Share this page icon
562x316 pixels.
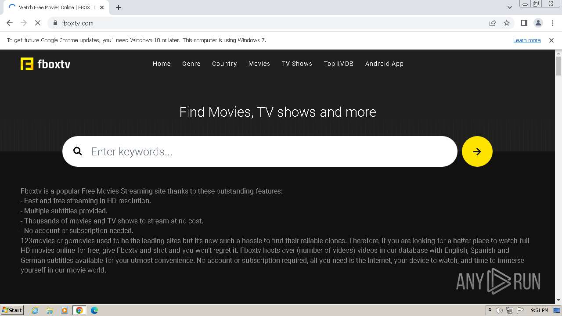point(493,23)
